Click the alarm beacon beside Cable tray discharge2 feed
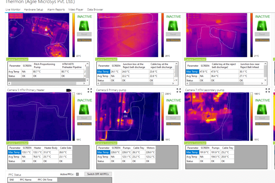The height and width of the screenshot is (183, 275). (262, 26)
